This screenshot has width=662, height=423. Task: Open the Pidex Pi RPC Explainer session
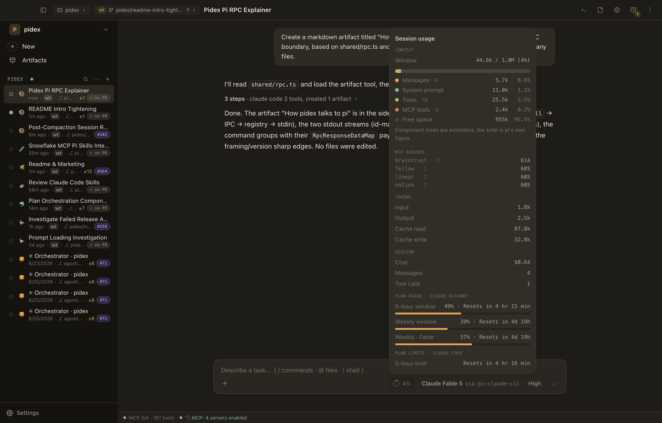click(x=59, y=94)
